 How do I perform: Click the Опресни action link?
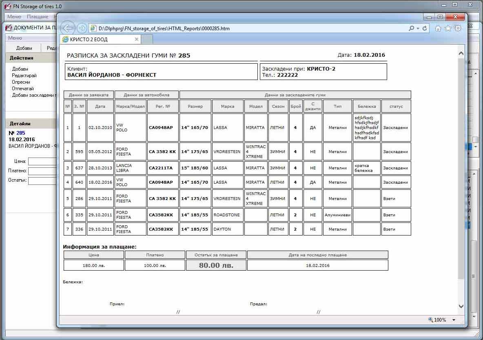coord(21,82)
